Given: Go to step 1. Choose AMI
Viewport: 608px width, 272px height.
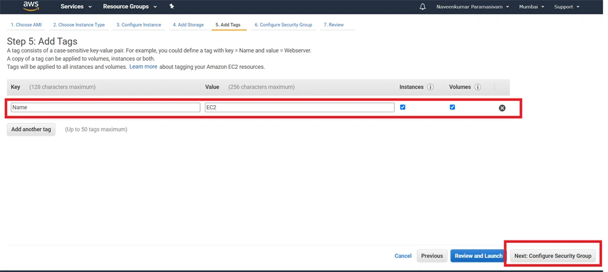Looking at the screenshot, I should click(x=26, y=25).
